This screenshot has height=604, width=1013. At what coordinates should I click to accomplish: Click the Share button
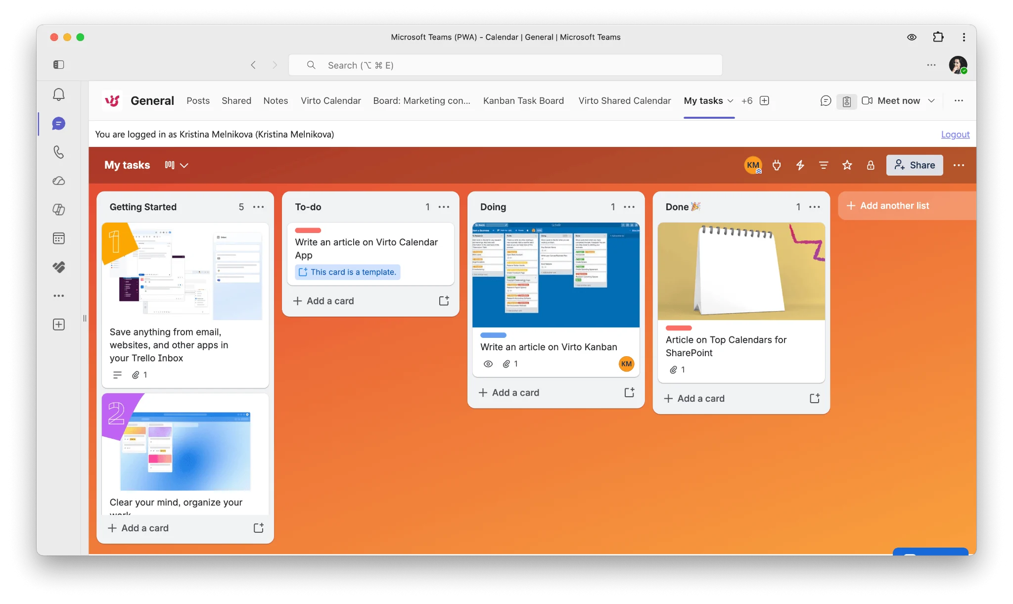915,165
